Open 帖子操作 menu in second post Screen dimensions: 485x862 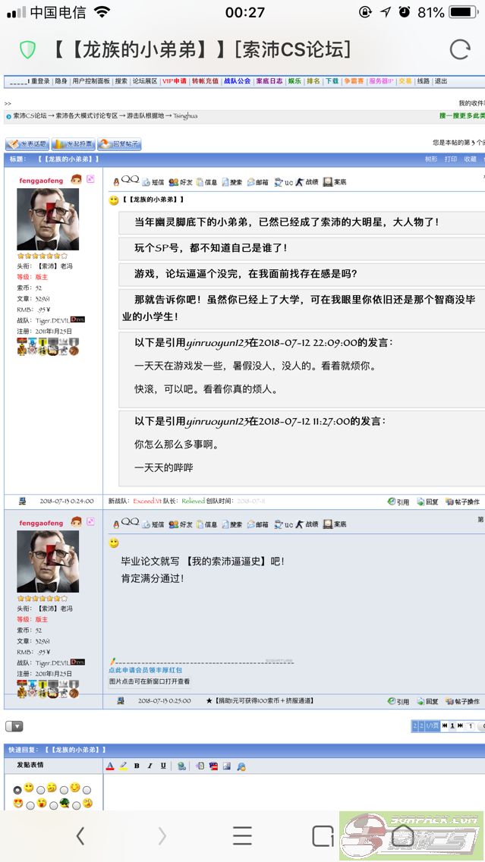(x=462, y=701)
